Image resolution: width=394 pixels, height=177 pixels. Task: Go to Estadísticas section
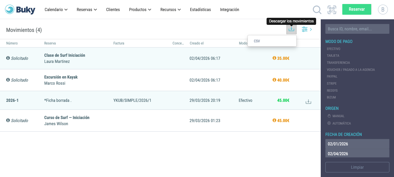(x=200, y=10)
